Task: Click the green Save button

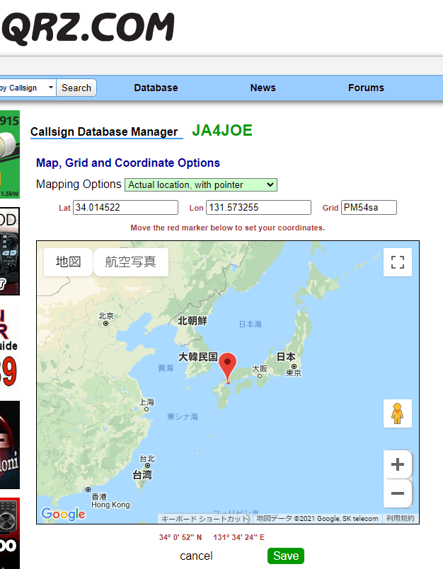Action: pyautogui.click(x=286, y=556)
